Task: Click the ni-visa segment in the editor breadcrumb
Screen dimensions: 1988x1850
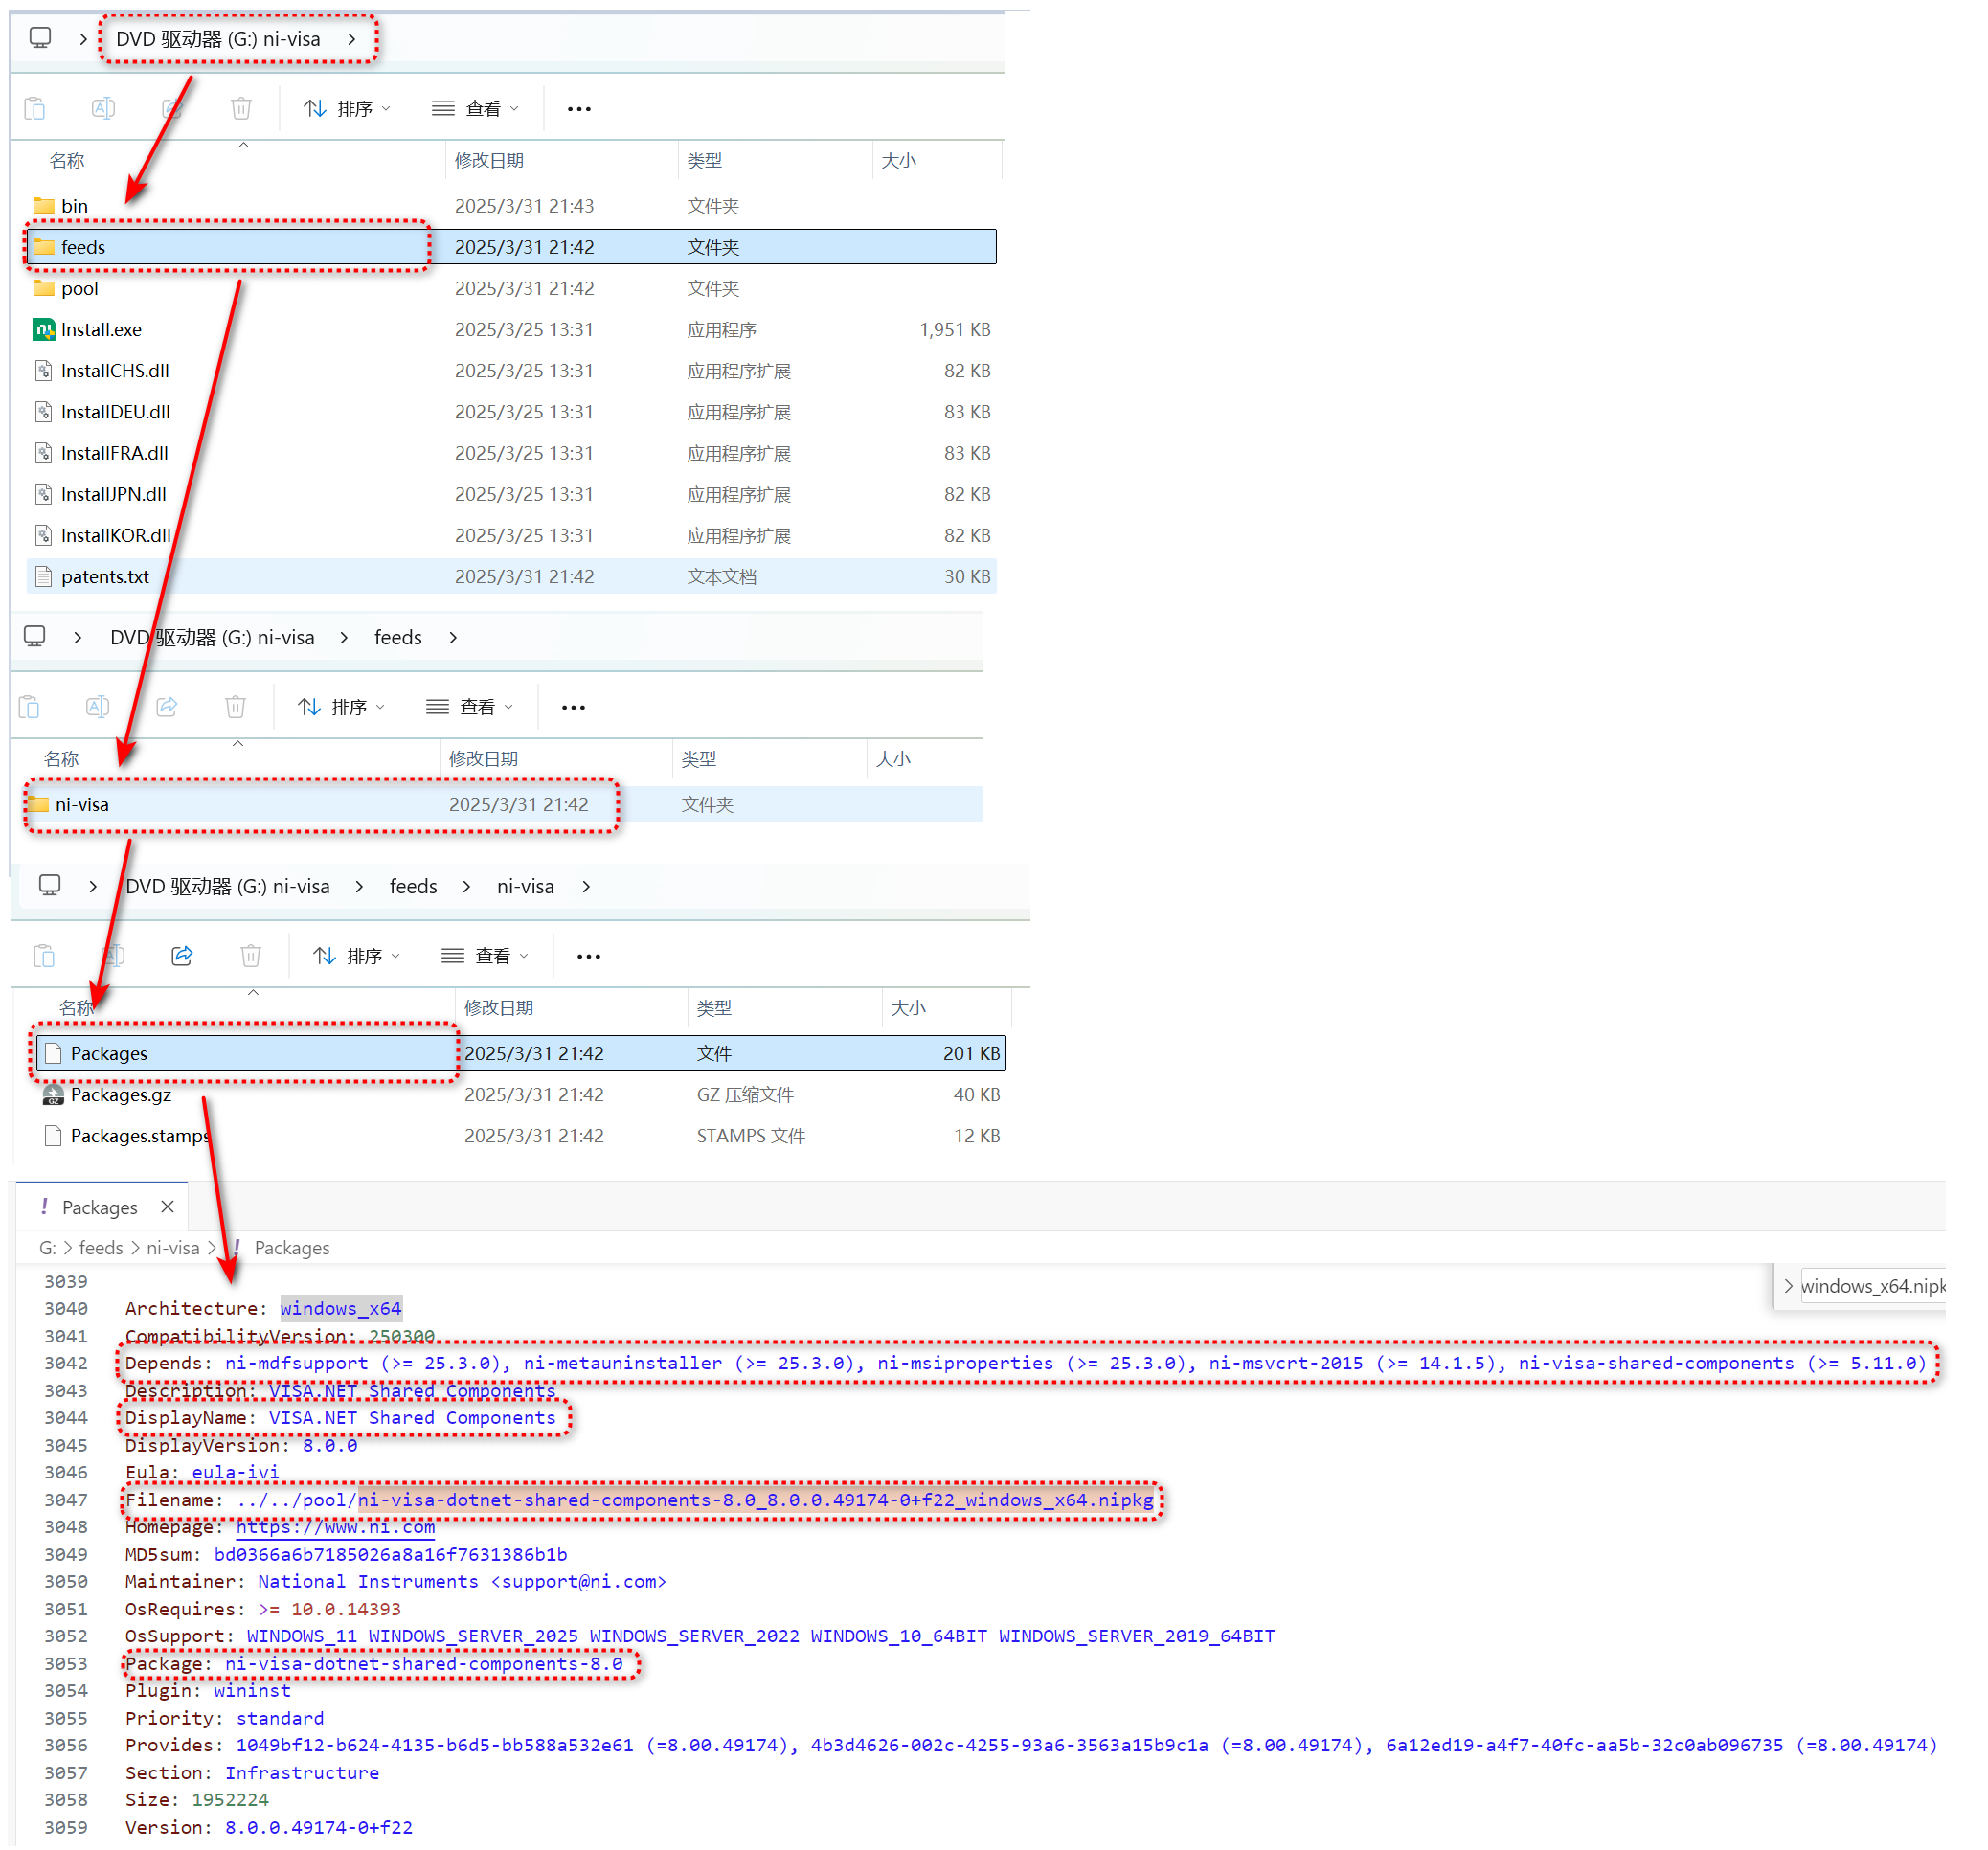Action: point(173,1248)
